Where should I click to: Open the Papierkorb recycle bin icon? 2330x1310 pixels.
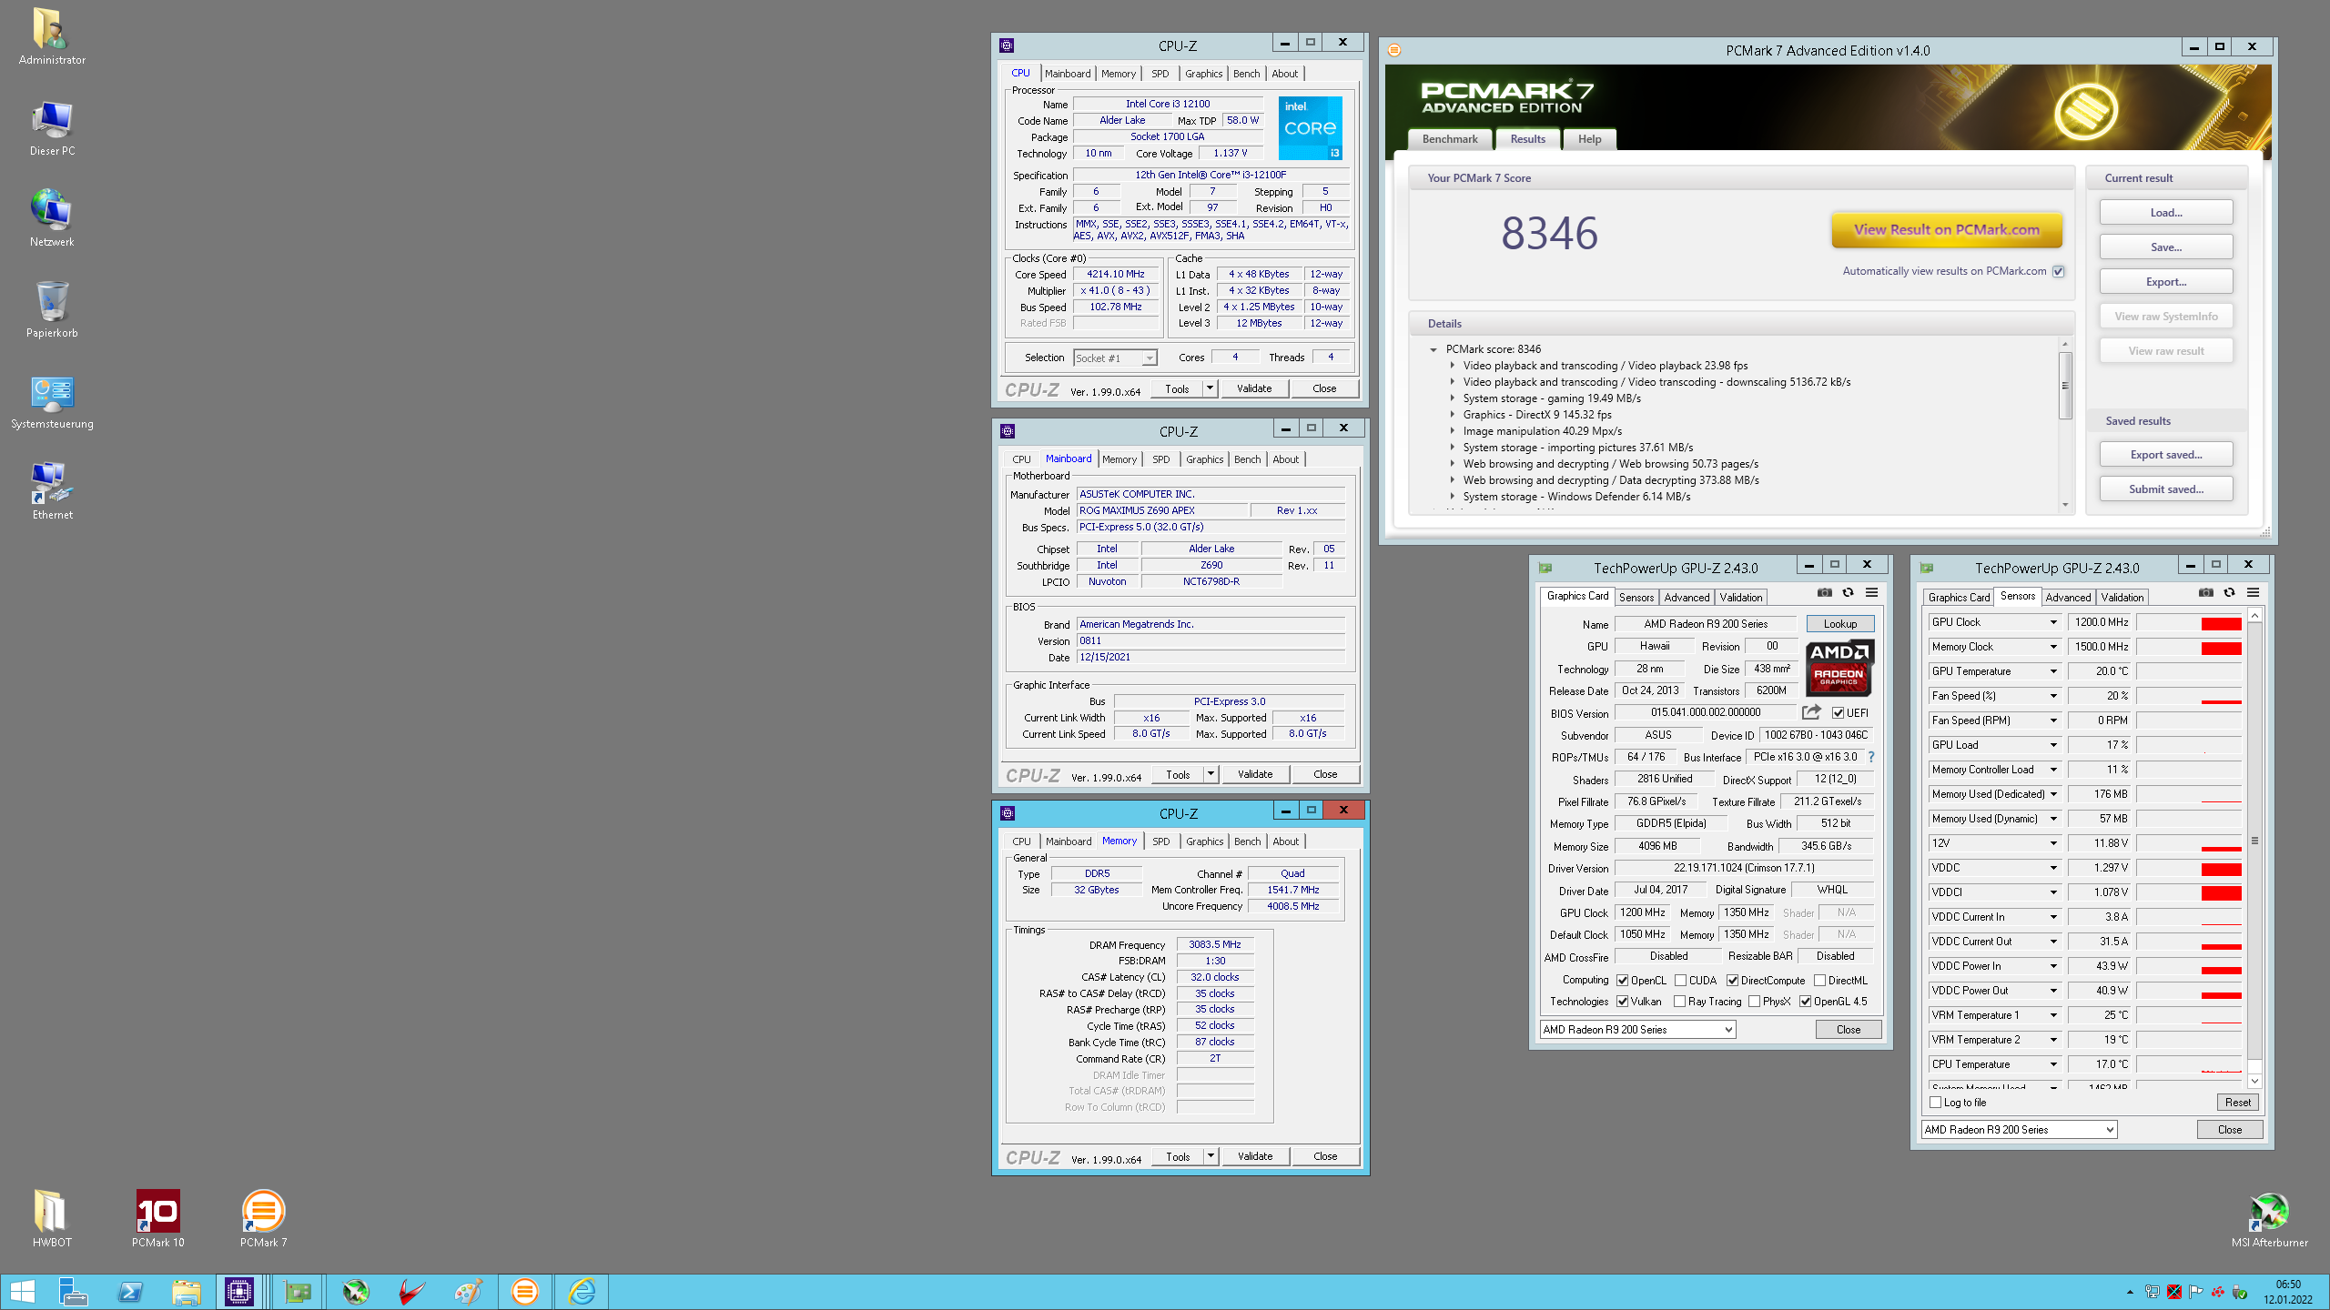52,309
